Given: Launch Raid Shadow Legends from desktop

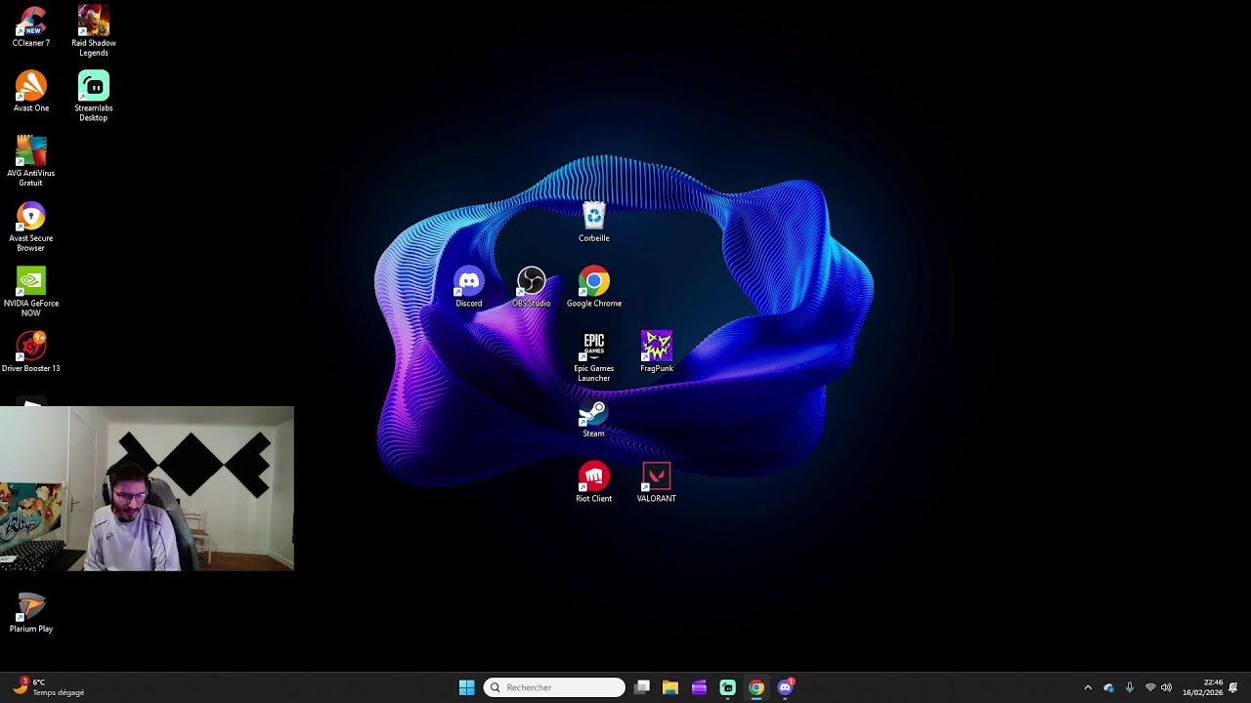Looking at the screenshot, I should (x=94, y=31).
